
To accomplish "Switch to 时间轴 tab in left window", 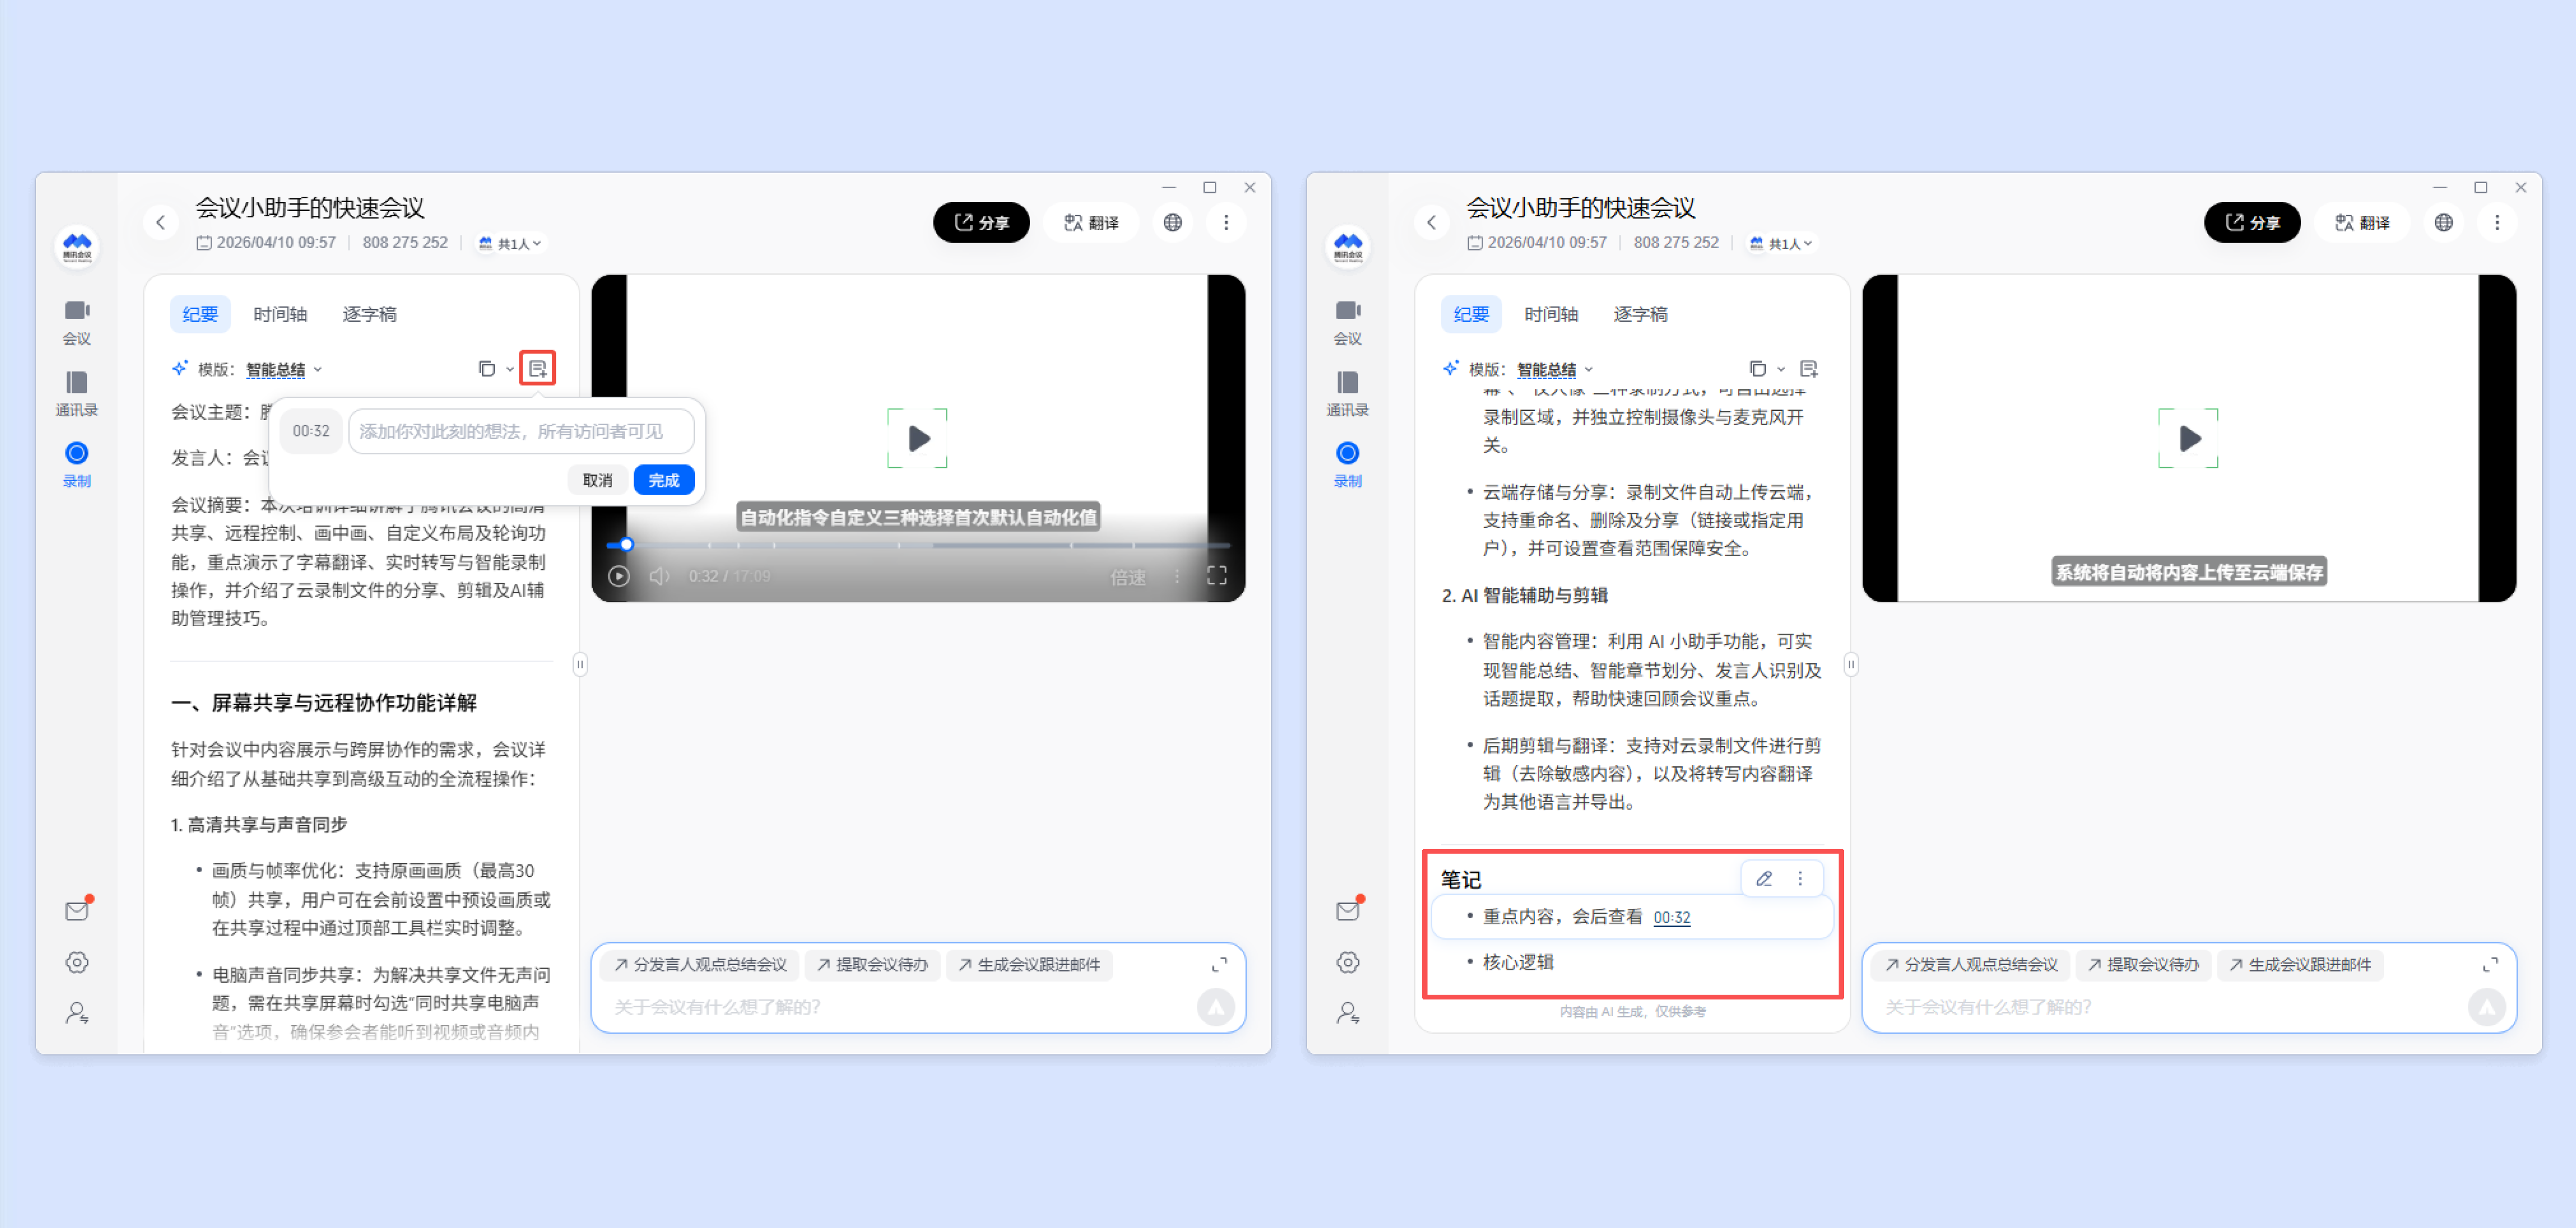I will pos(280,314).
